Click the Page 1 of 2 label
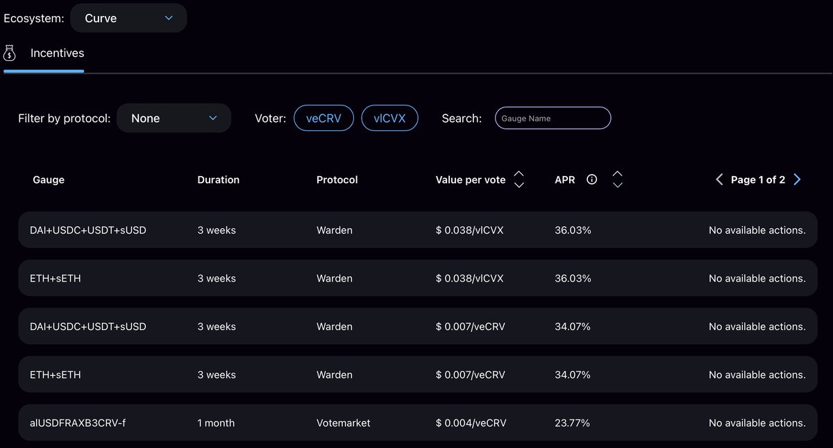833x448 pixels. (x=757, y=179)
